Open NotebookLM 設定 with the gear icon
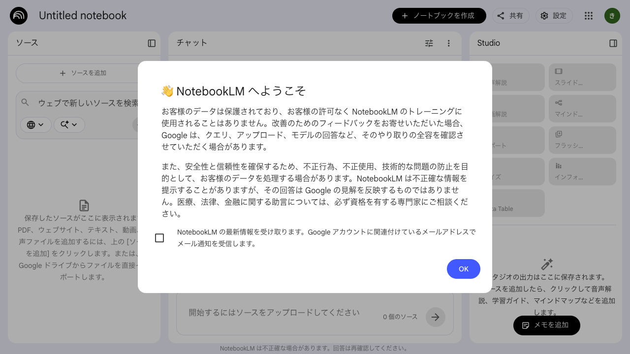 pyautogui.click(x=554, y=15)
